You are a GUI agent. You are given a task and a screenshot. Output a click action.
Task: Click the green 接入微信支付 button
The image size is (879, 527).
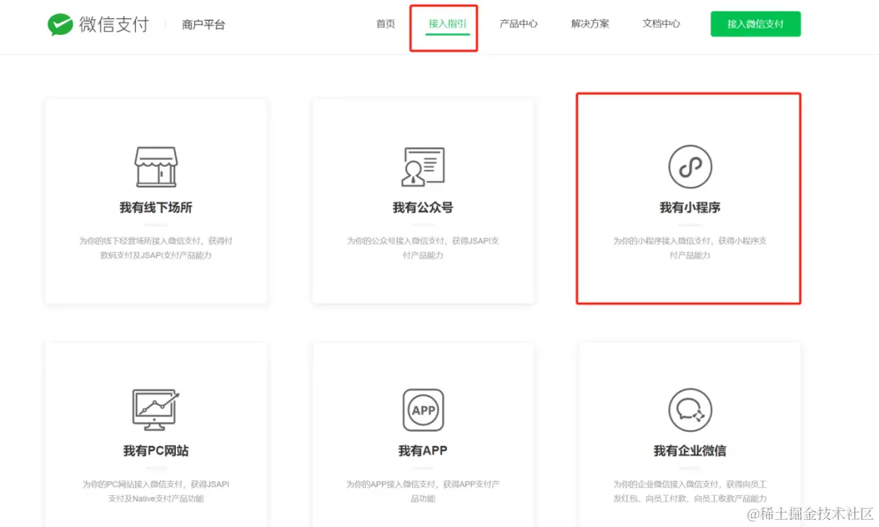click(x=755, y=24)
